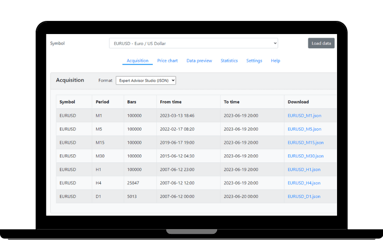Viewport: 383px width, 240px height.
Task: Click the EURUSD_M15.json download link
Action: point(306,143)
